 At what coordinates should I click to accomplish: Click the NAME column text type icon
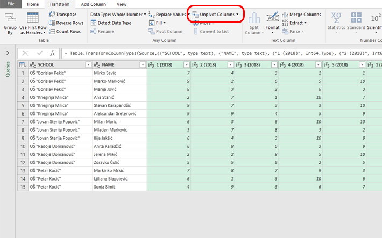click(x=97, y=64)
